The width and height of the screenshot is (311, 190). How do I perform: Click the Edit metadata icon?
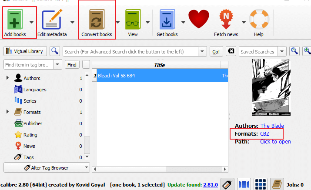point(52,20)
